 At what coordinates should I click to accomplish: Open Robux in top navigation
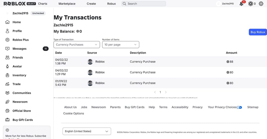click(112, 4)
